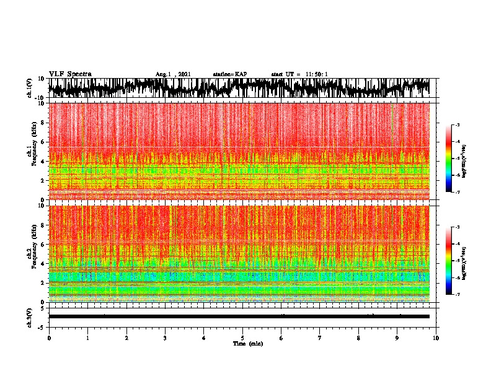Viewport: 491px width, 379px height.
Task: Click the "VLF Spectra" plot title
Action: (x=70, y=74)
